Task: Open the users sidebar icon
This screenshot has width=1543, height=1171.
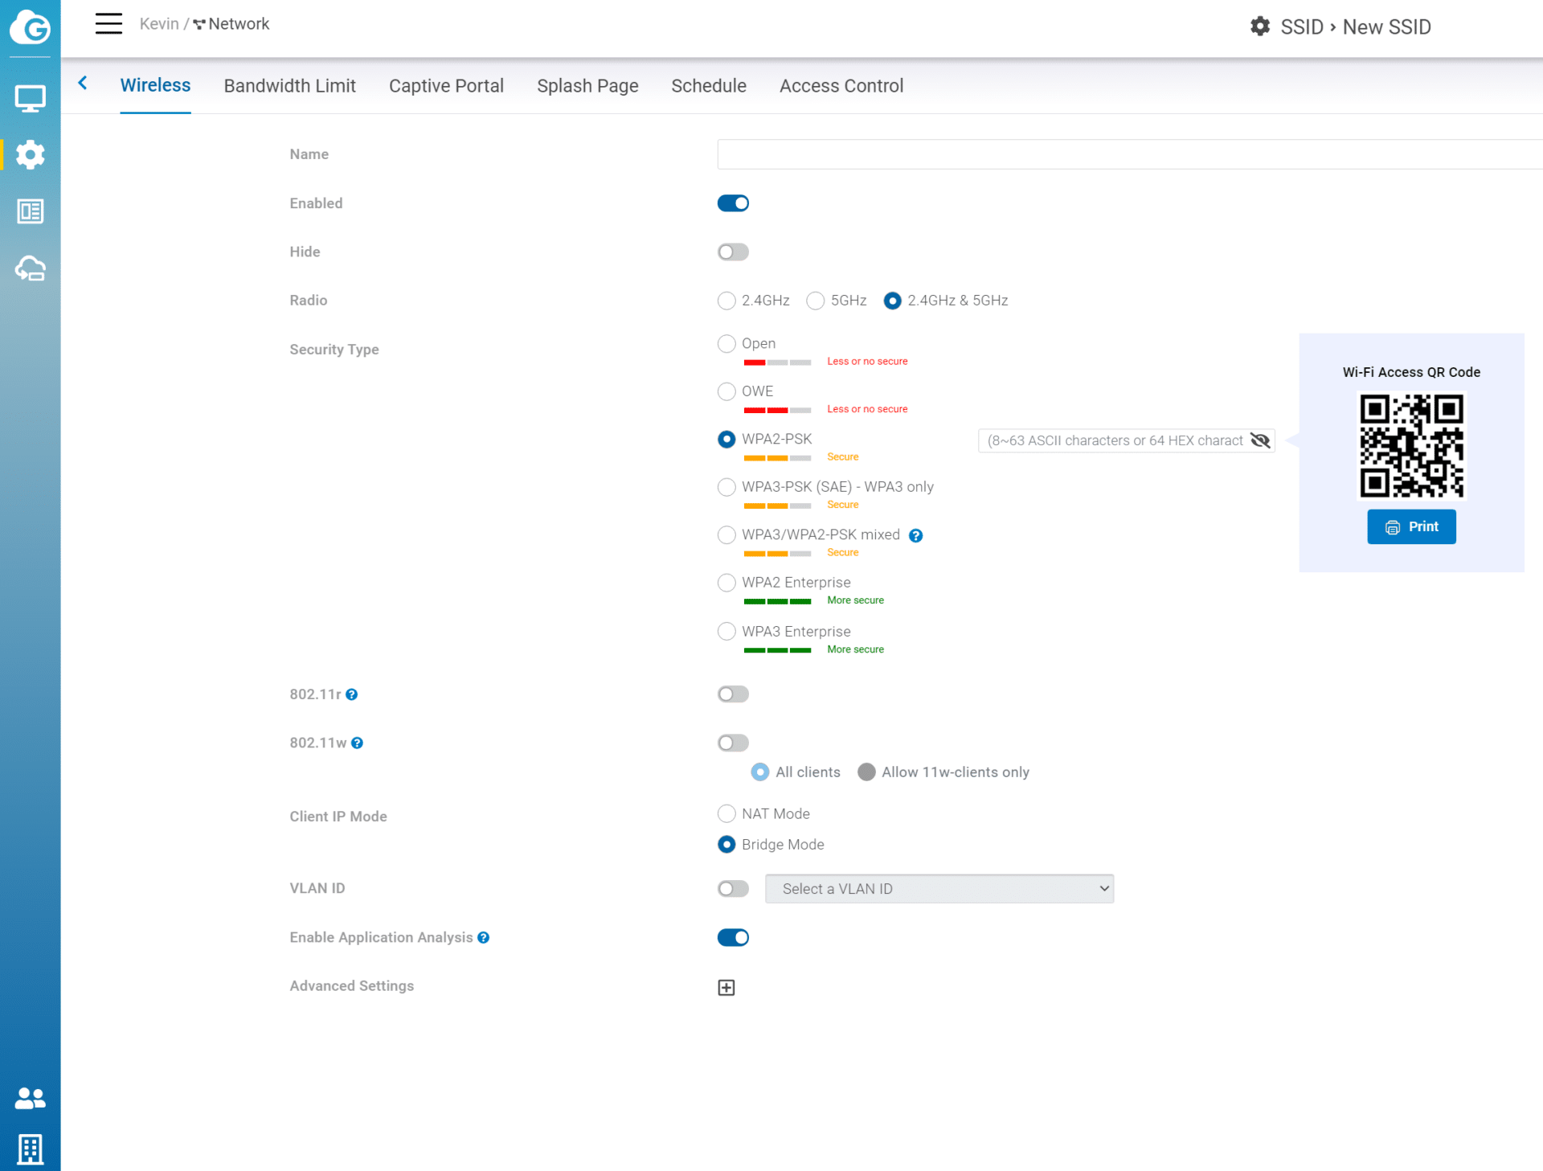Action: (31, 1098)
